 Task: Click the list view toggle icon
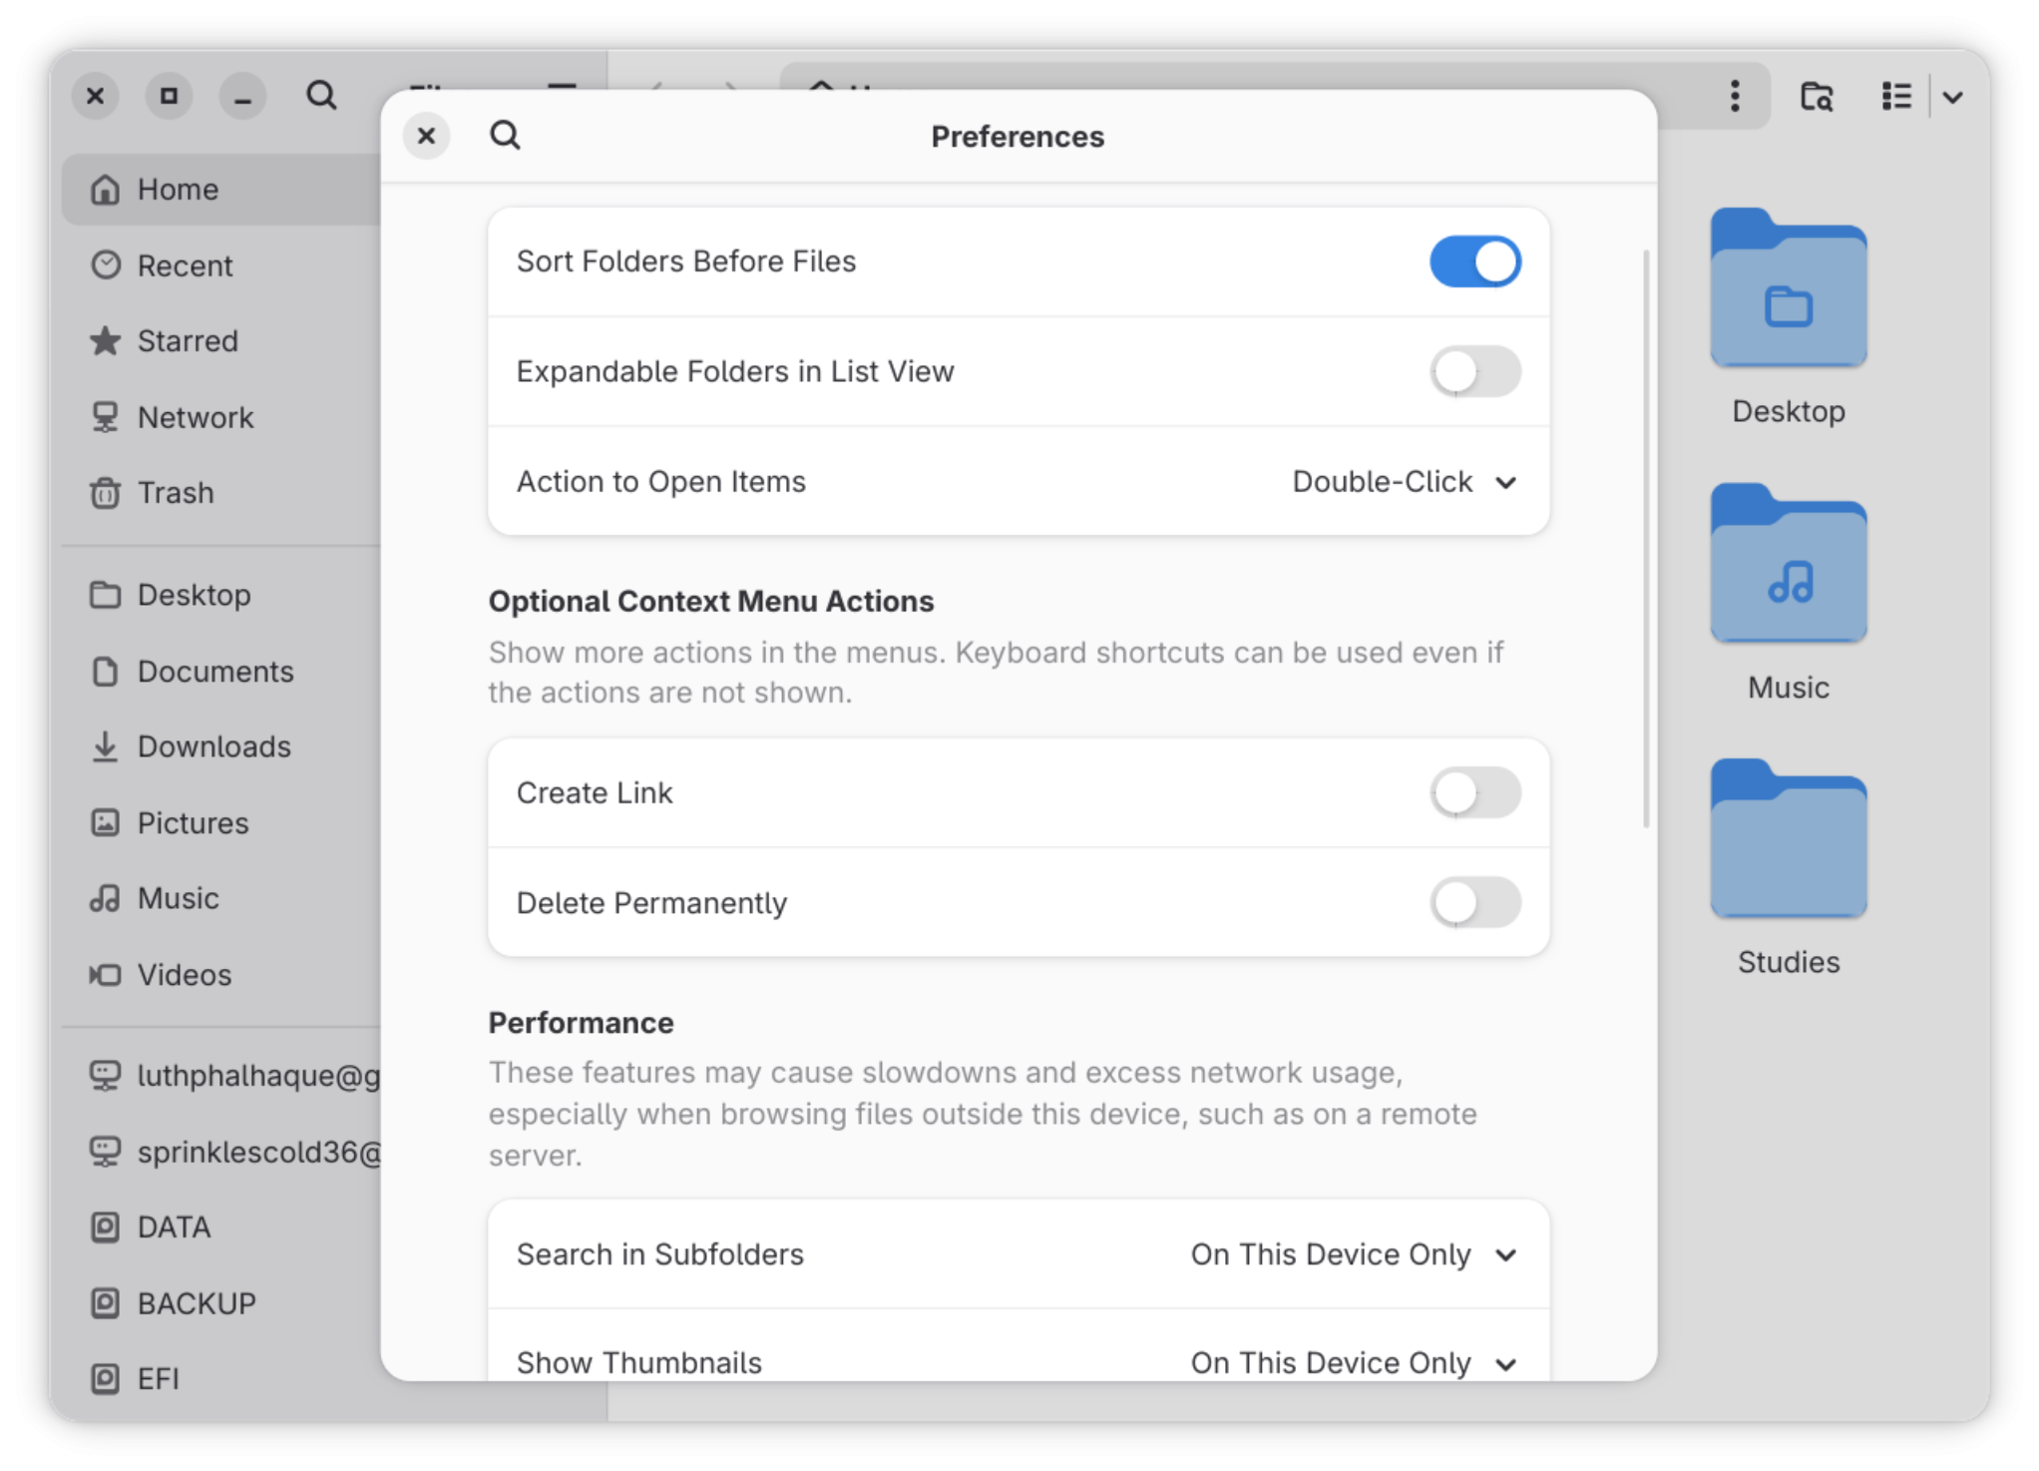coord(1895,97)
